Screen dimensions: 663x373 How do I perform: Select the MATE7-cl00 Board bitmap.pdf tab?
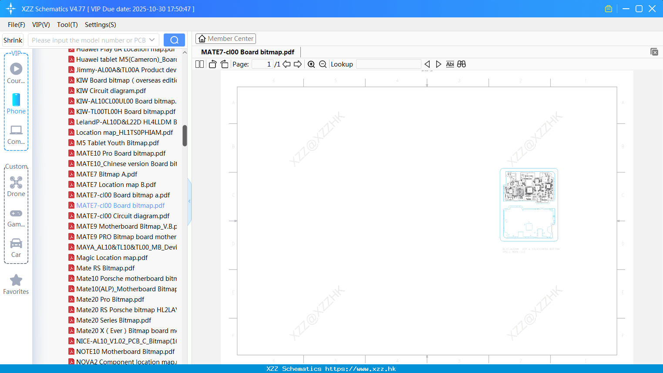point(248,52)
